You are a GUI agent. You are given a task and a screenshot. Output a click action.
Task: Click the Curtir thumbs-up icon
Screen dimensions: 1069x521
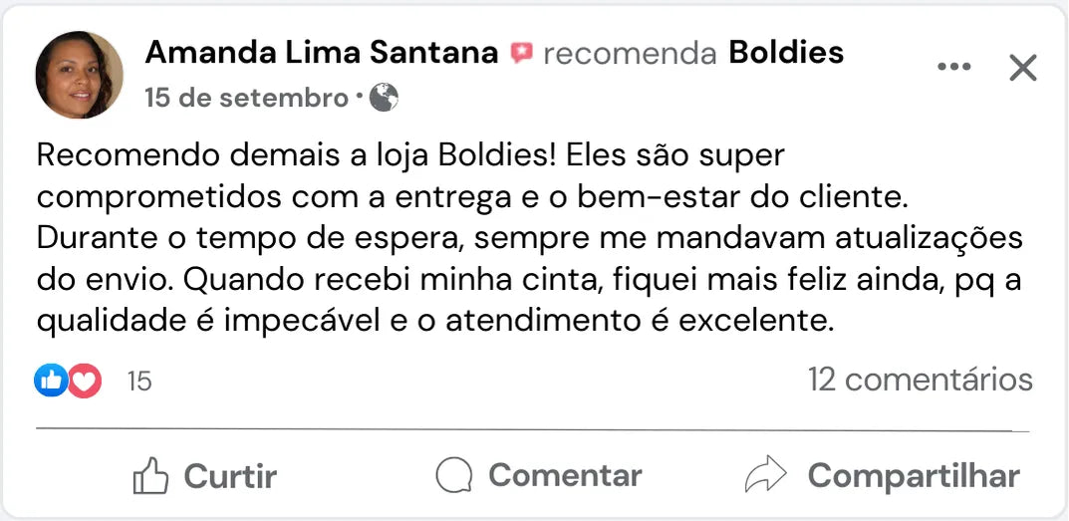tap(150, 476)
